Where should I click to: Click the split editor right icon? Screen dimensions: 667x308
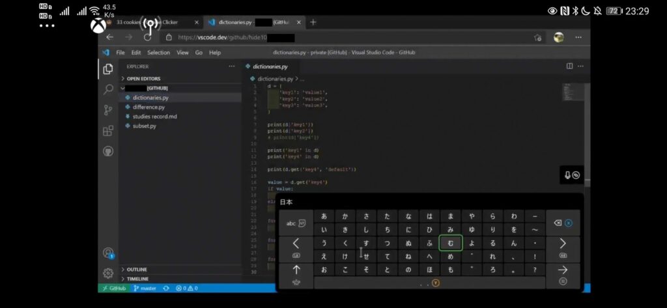(569, 66)
